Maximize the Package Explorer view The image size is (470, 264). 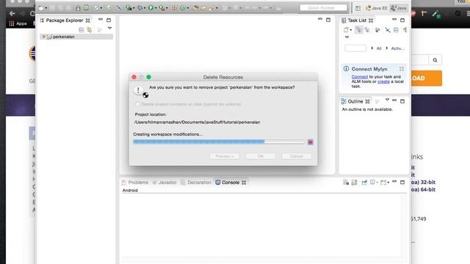pyautogui.click(x=109, y=20)
